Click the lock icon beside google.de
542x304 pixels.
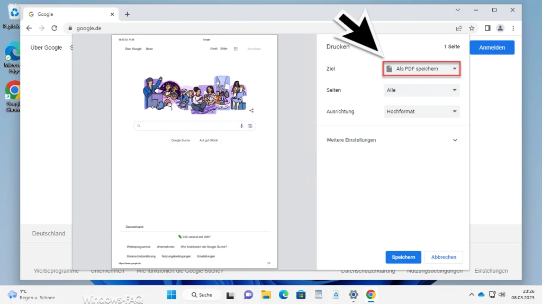click(x=70, y=28)
